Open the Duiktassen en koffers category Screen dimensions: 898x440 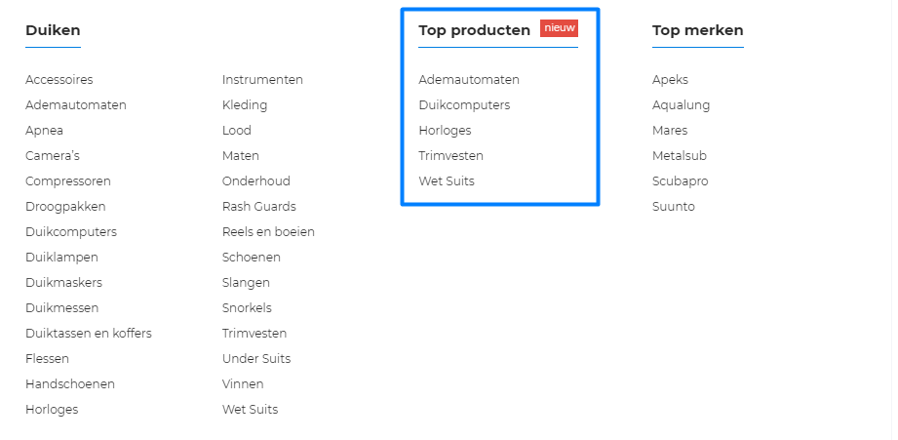[88, 334]
